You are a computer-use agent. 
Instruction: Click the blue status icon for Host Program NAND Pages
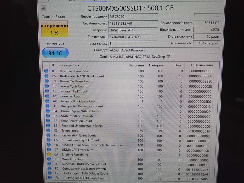[50, 173]
